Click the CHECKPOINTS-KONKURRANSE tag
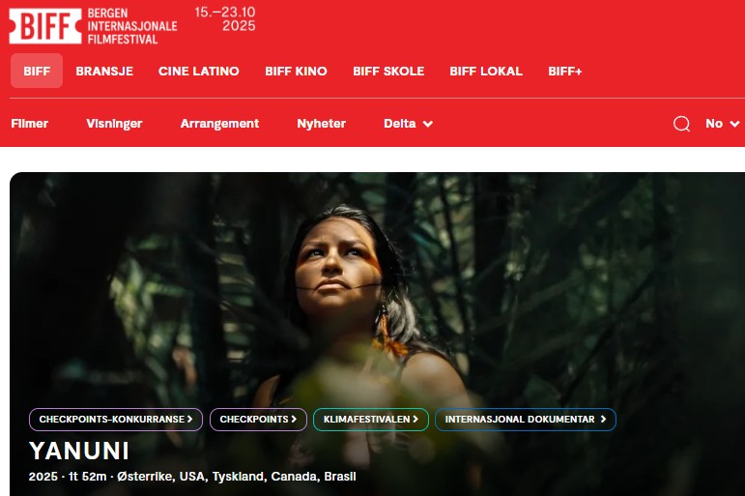The image size is (745, 496). click(116, 420)
